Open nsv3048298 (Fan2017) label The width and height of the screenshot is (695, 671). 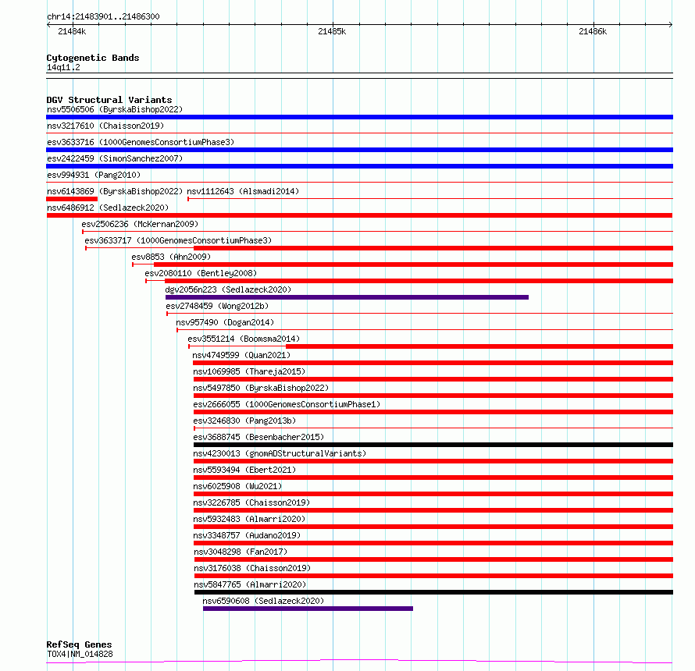(x=241, y=552)
